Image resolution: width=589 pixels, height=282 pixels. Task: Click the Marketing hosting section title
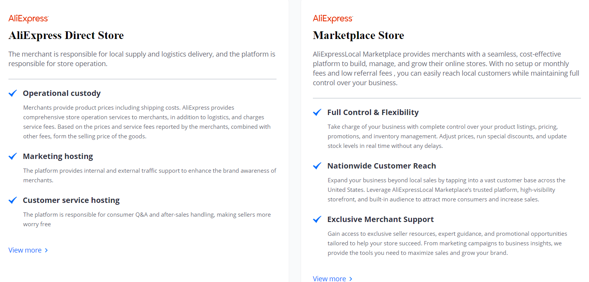pos(58,156)
